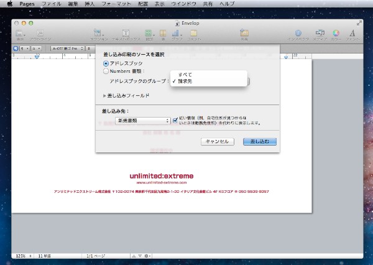Open the A-OTF font family dropdown
373x265 pixels.
(67, 49)
